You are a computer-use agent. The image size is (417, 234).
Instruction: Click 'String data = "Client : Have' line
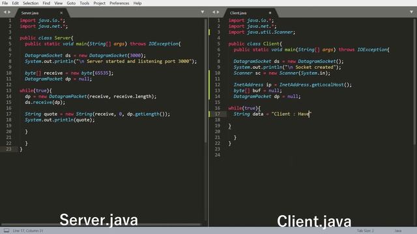pos(272,114)
